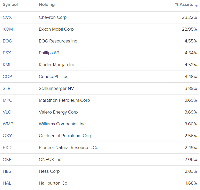
Task: Click the 4.48% value for ConocoPhillips
Action: click(191, 76)
